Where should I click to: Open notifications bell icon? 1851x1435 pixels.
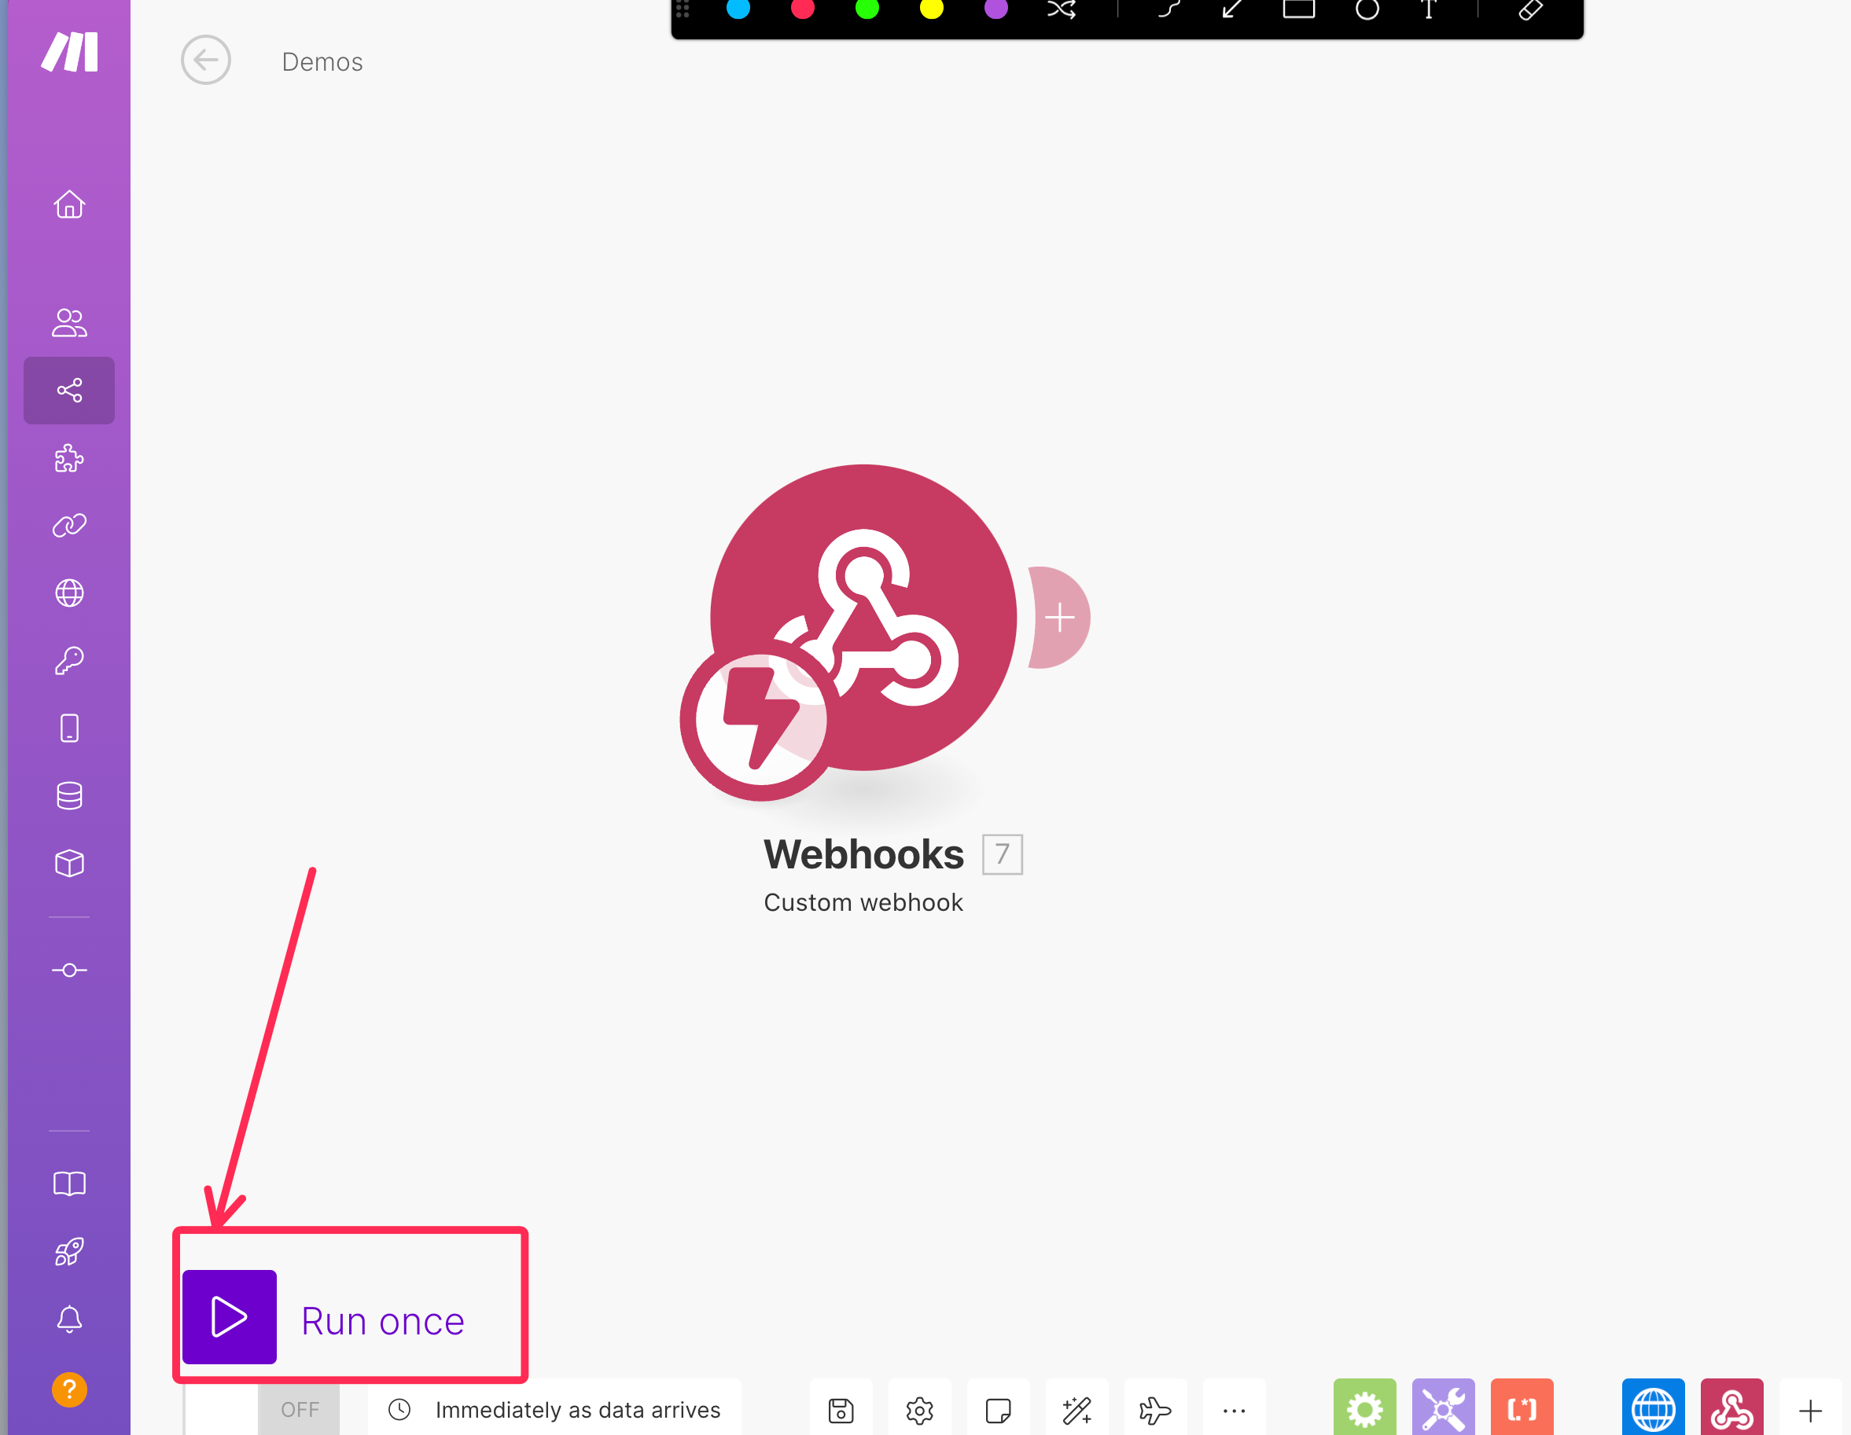[69, 1319]
